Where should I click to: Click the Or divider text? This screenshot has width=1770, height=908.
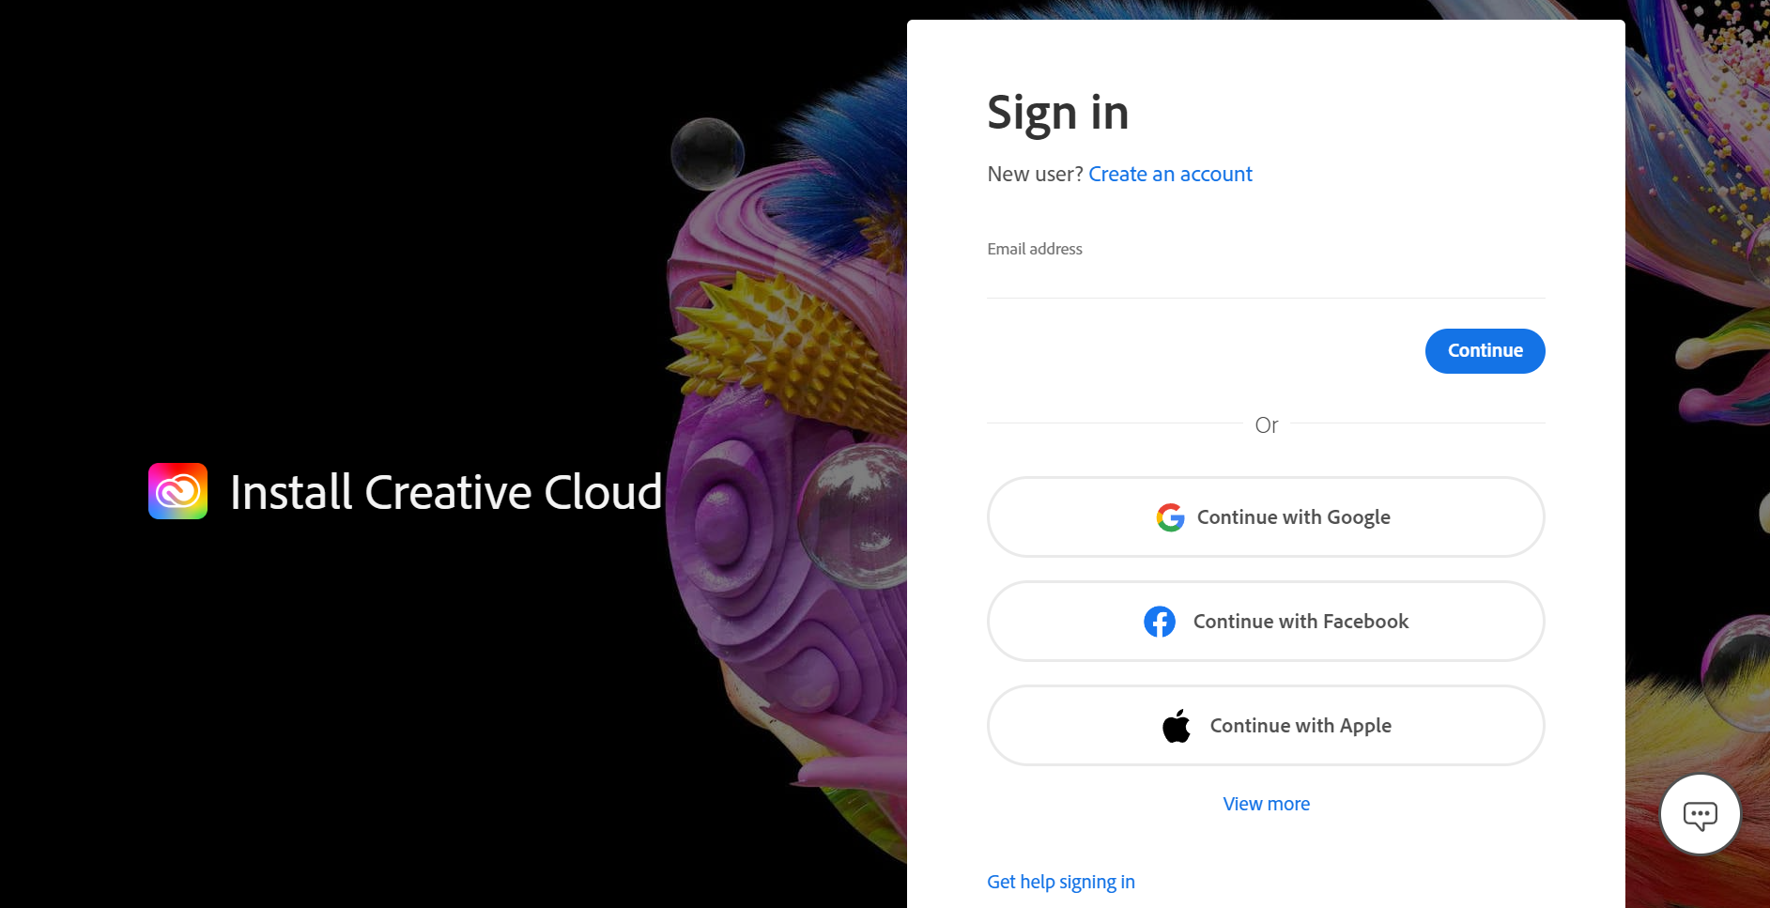coord(1266,425)
